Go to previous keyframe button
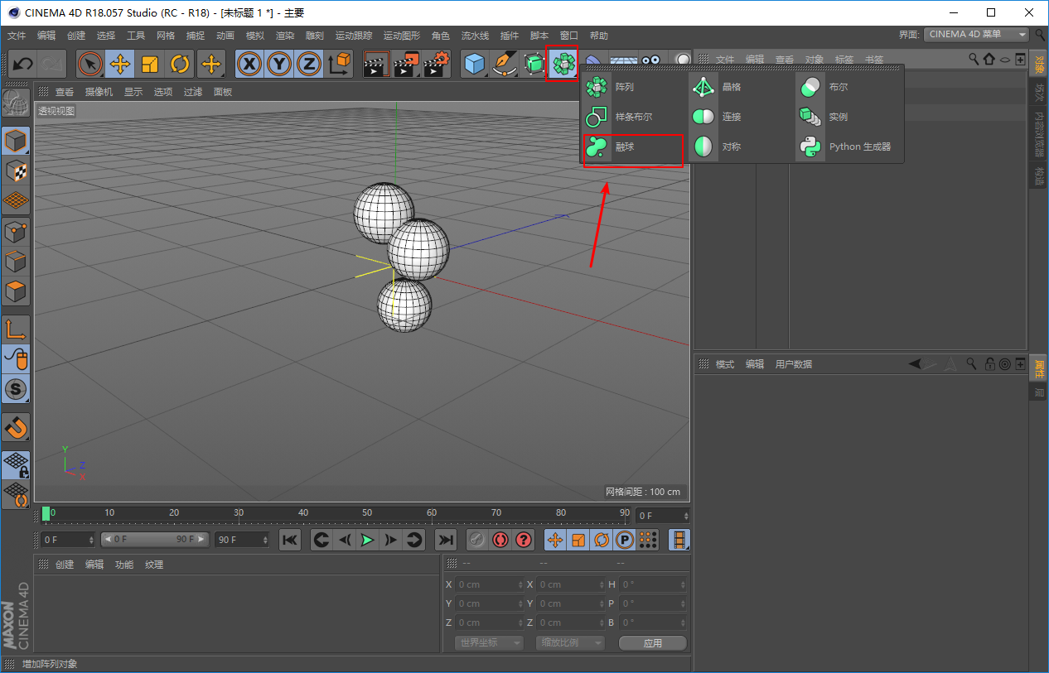Screen dimensions: 1049x673 (x=321, y=540)
